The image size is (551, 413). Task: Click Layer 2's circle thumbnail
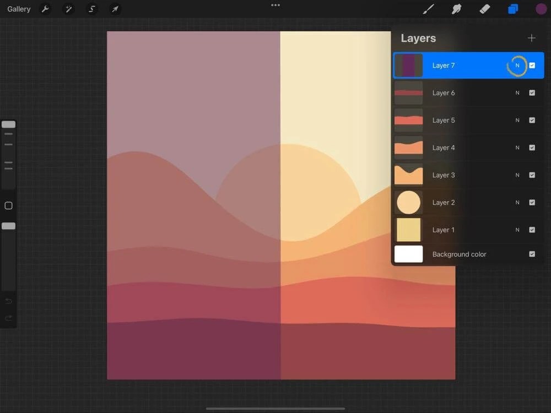click(408, 202)
